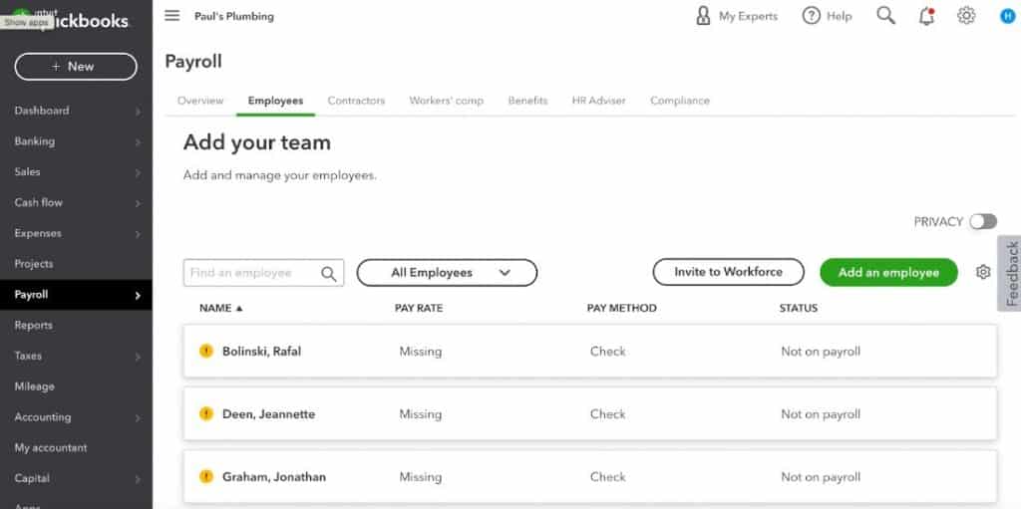Viewport: 1021px width, 509px height.
Task: Expand the Capital sidebar chevron
Action: 138,479
